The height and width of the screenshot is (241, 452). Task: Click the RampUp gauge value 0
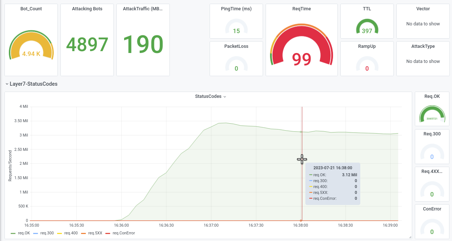367,68
